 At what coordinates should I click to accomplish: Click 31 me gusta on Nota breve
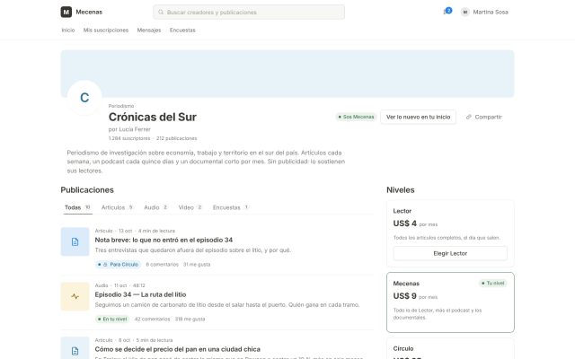tap(197, 265)
